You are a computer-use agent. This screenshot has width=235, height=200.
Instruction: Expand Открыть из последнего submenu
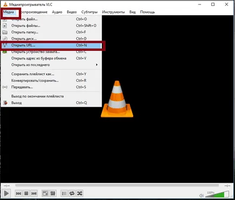pyautogui.click(x=51, y=65)
